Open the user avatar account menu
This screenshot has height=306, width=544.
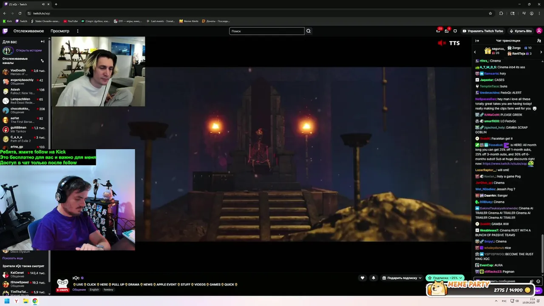click(539, 31)
